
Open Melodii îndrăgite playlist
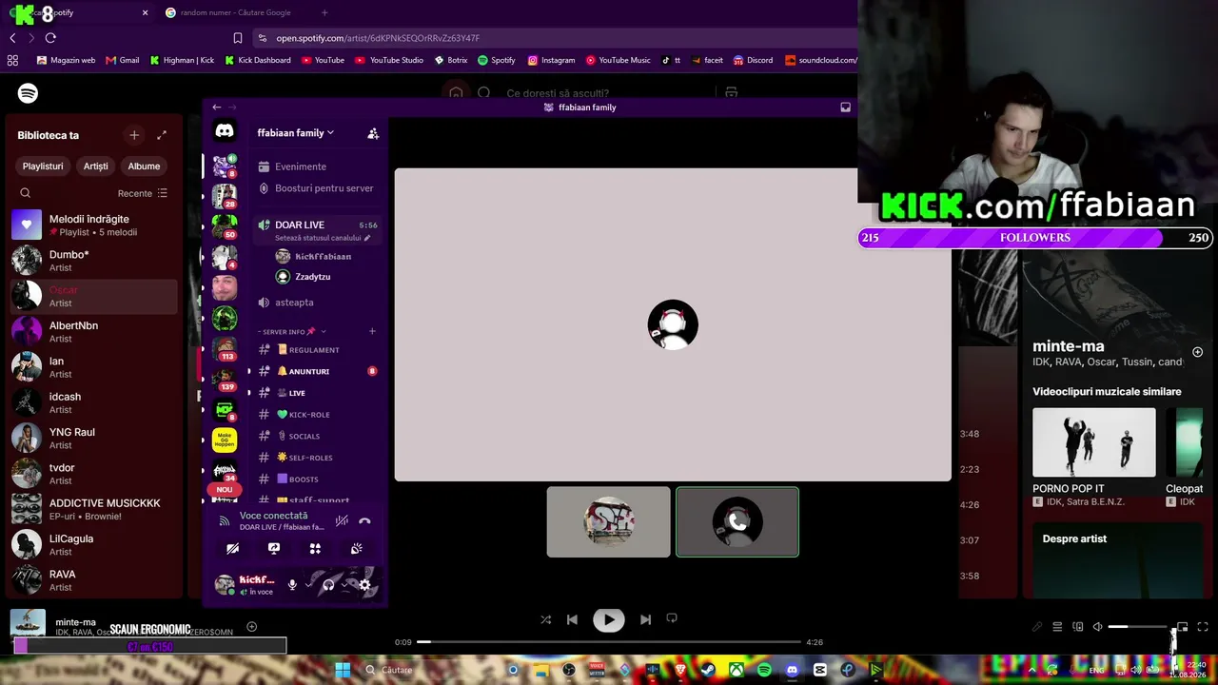[x=93, y=225]
